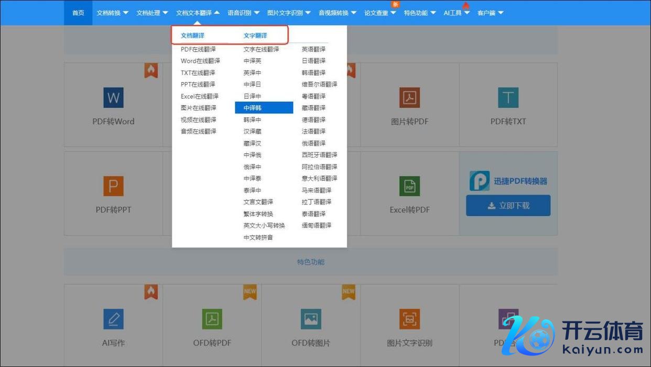Image resolution: width=651 pixels, height=367 pixels.
Task: Open the AI工具 dropdown in navbar
Action: tap(456, 13)
